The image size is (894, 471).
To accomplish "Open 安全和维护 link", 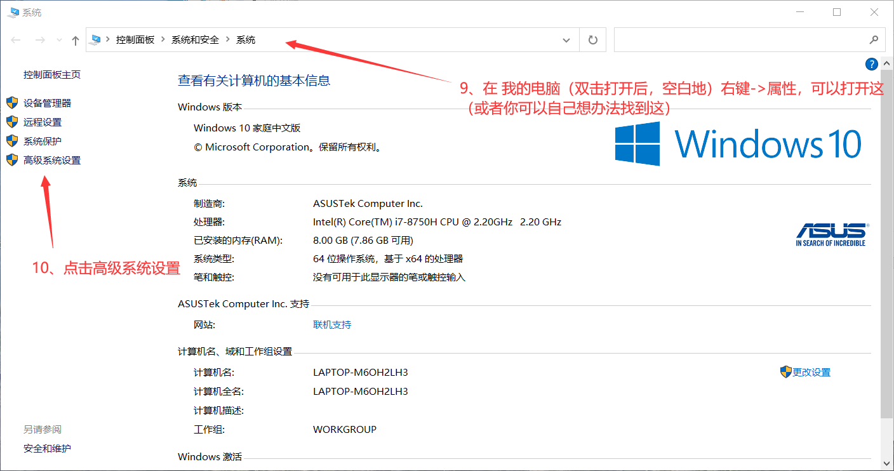I will point(48,448).
